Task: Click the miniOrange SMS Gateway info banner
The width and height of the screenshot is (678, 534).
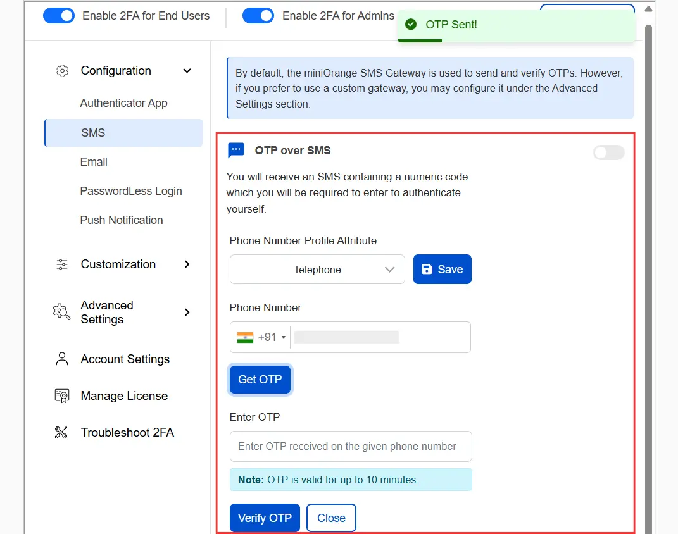Action: pyautogui.click(x=430, y=88)
